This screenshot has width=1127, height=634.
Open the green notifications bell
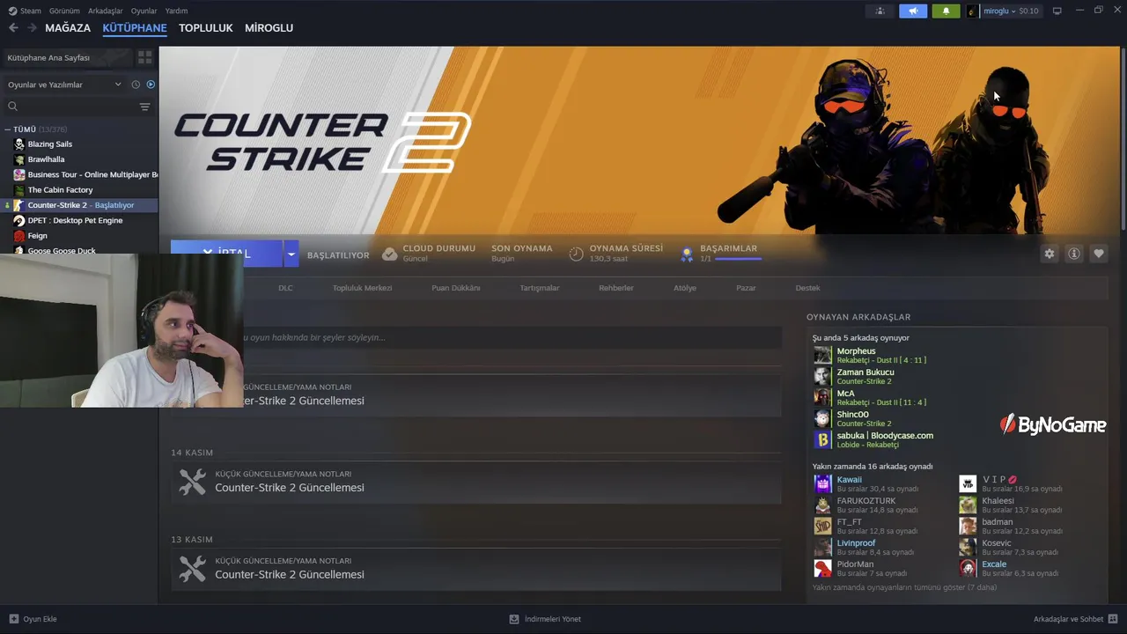coord(946,11)
